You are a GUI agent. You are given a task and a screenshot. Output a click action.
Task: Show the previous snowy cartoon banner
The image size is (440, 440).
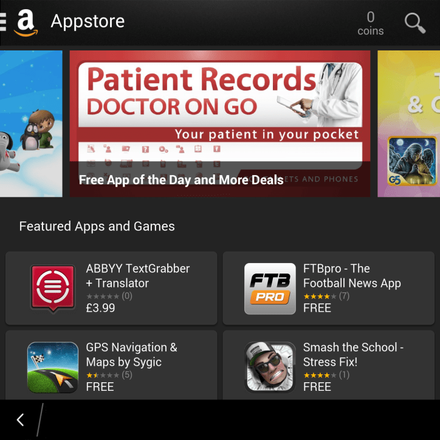[31, 123]
